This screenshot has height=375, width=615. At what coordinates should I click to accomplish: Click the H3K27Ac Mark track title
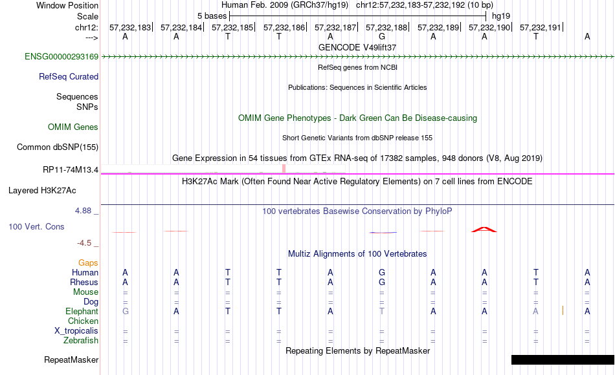point(357,182)
